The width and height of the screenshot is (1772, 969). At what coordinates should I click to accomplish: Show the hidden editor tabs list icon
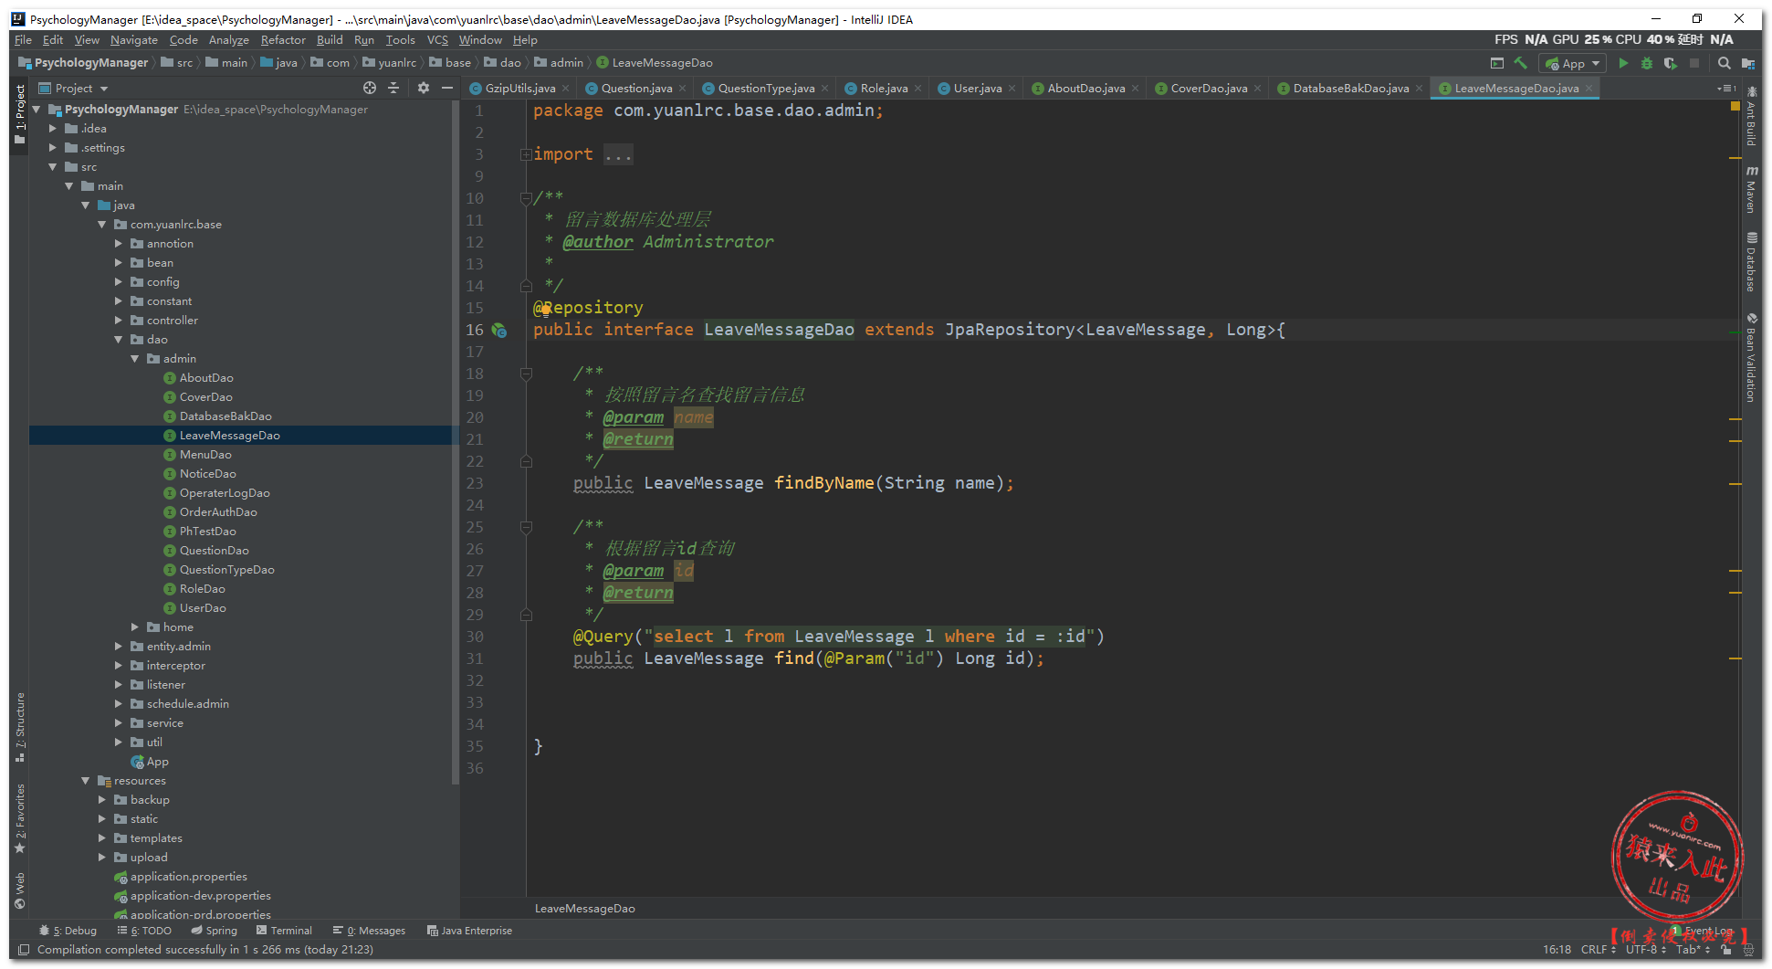coord(1726,89)
